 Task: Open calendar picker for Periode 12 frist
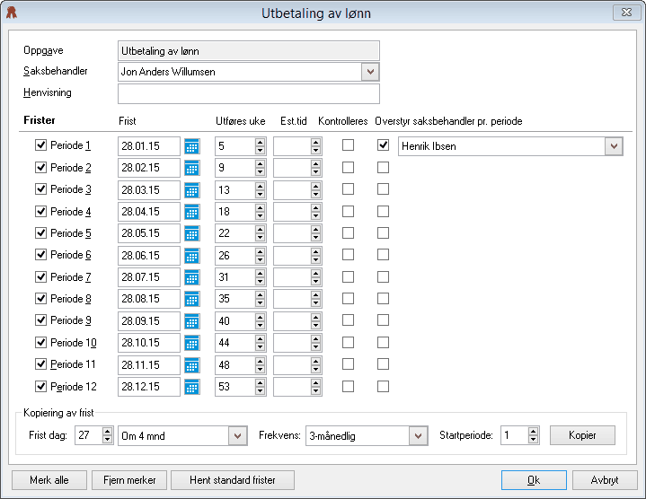pos(191,387)
